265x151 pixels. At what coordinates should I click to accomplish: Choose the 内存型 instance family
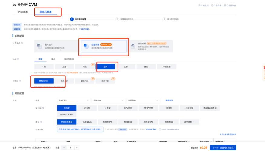pos(87,108)
